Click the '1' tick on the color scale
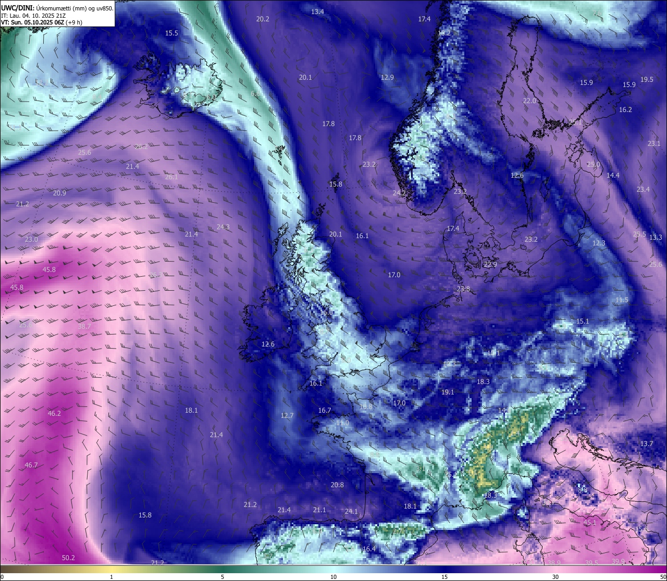The image size is (667, 581). [x=112, y=577]
